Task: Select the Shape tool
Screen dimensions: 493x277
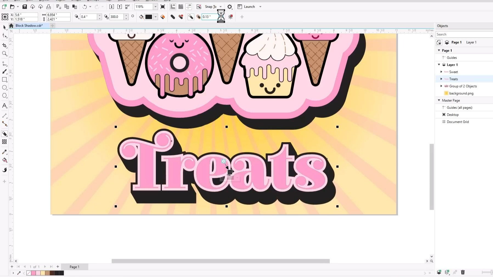Action: 4,36
